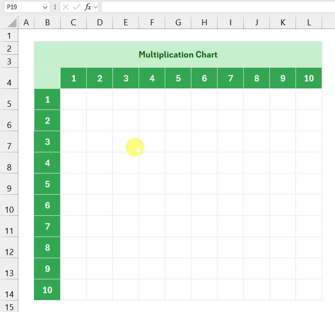Click green header cell 8 in column J
The height and width of the screenshot is (312, 335).
click(257, 78)
